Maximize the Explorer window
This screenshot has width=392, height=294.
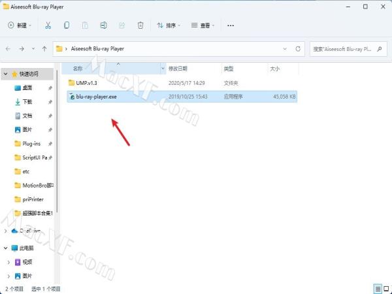pos(365,7)
